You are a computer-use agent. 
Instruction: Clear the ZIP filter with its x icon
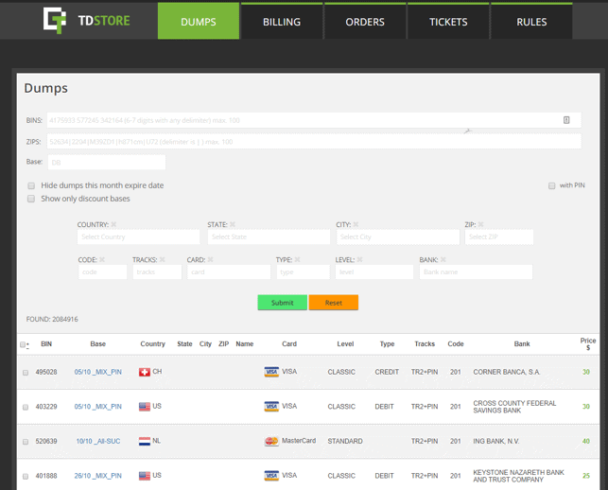pos(480,224)
